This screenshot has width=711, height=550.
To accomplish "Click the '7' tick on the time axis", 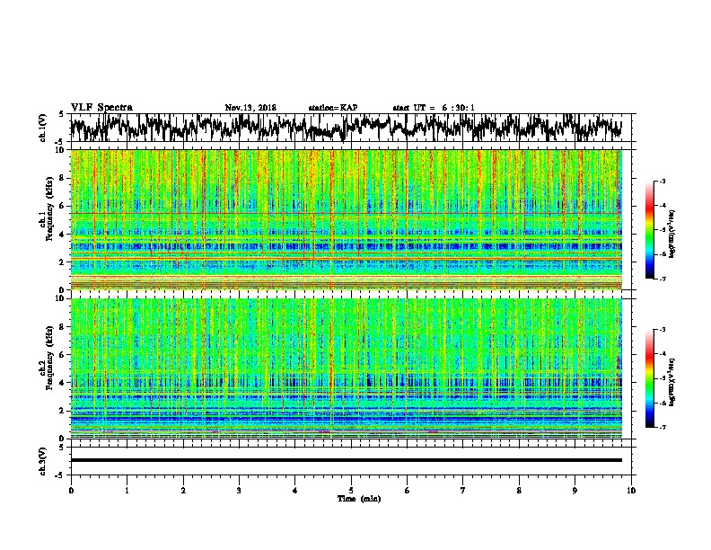I will [463, 491].
